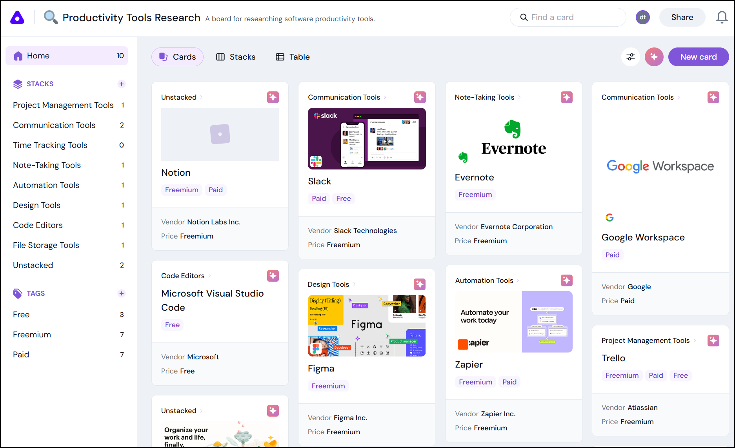Expand Communication Tools chevron on Slack card
This screenshot has height=448, width=735.
385,97
